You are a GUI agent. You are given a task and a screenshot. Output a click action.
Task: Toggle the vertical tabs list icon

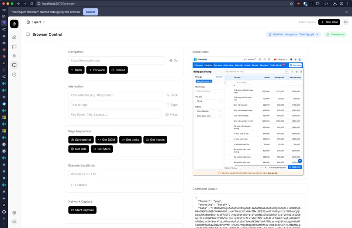tap(4, 10)
